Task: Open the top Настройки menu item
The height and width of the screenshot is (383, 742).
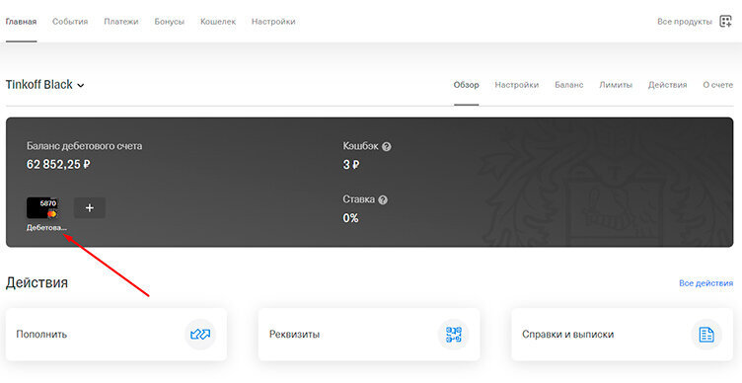Action: tap(273, 22)
